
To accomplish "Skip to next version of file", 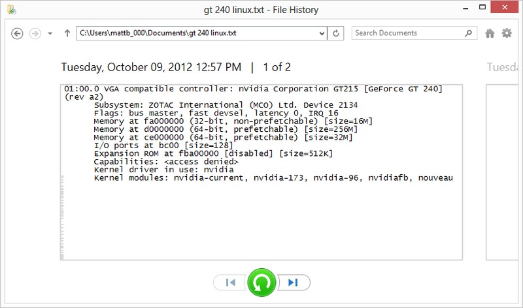I will point(293,282).
